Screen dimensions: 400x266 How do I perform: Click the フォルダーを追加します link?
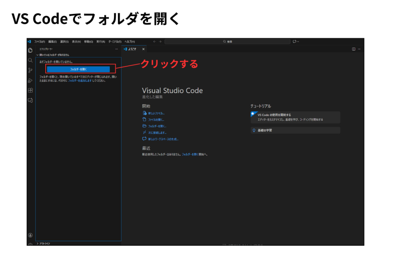click(80, 81)
